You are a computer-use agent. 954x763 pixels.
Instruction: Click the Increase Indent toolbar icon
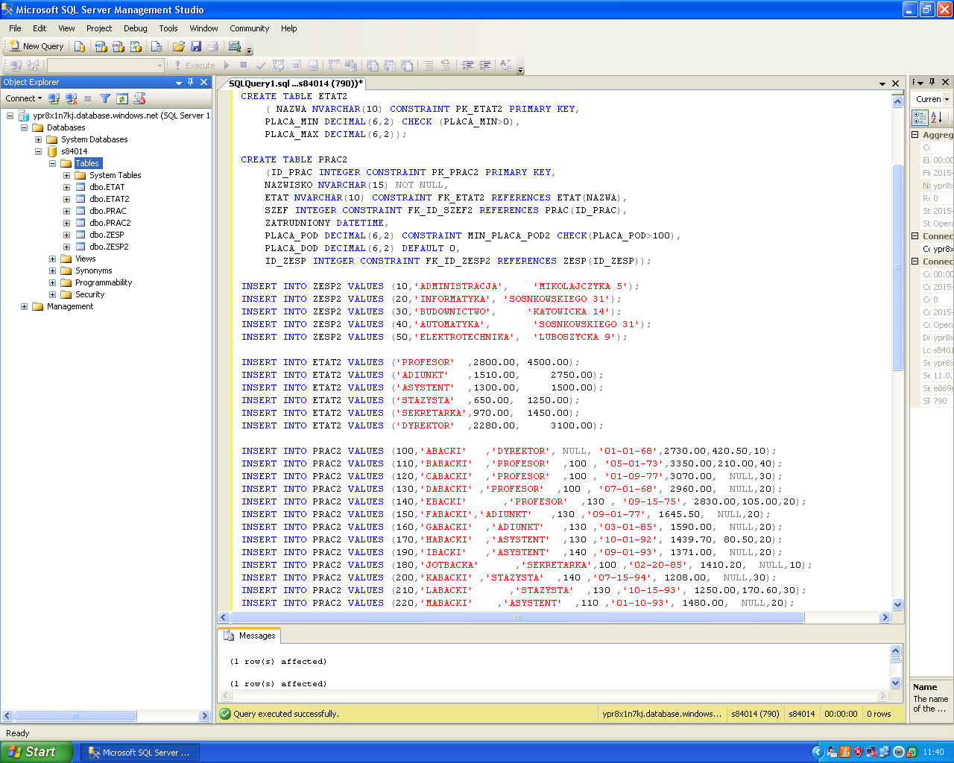pos(485,66)
